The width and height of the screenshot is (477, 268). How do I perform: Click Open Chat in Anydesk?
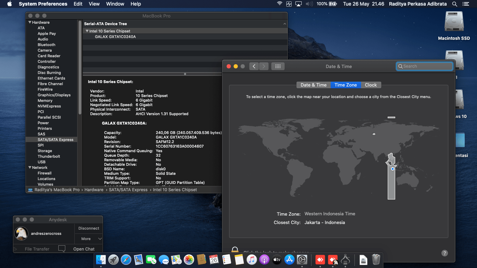point(84,249)
